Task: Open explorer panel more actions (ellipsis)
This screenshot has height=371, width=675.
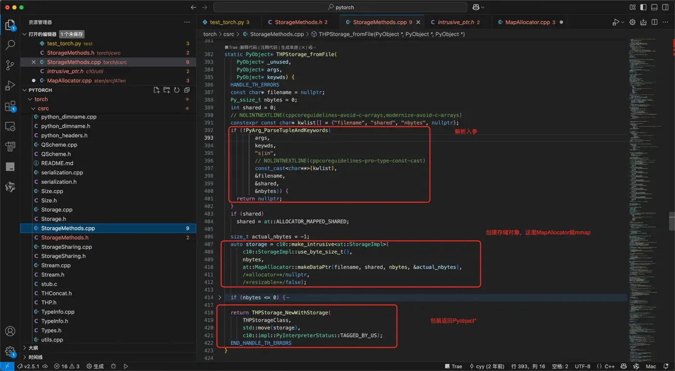Action: click(x=187, y=23)
